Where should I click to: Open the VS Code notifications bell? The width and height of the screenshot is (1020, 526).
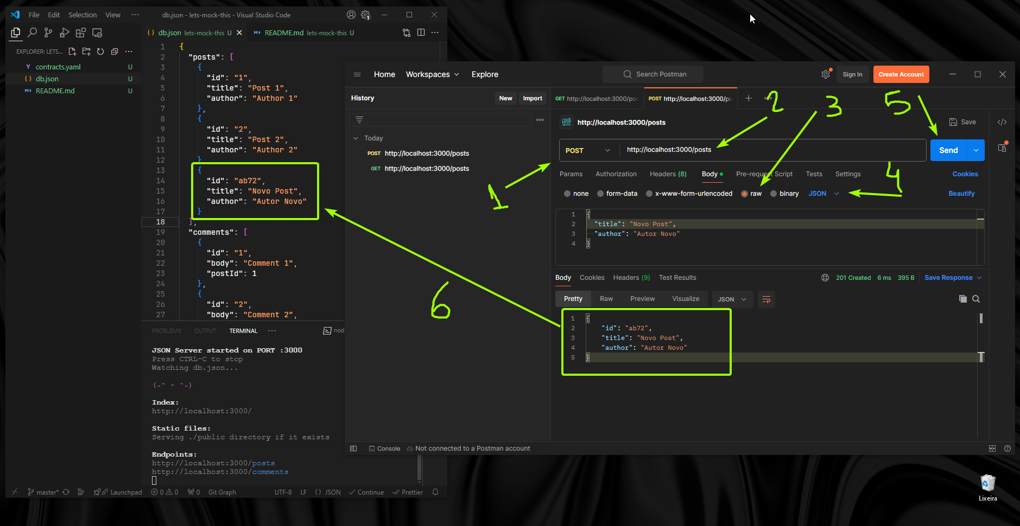pyautogui.click(x=435, y=492)
